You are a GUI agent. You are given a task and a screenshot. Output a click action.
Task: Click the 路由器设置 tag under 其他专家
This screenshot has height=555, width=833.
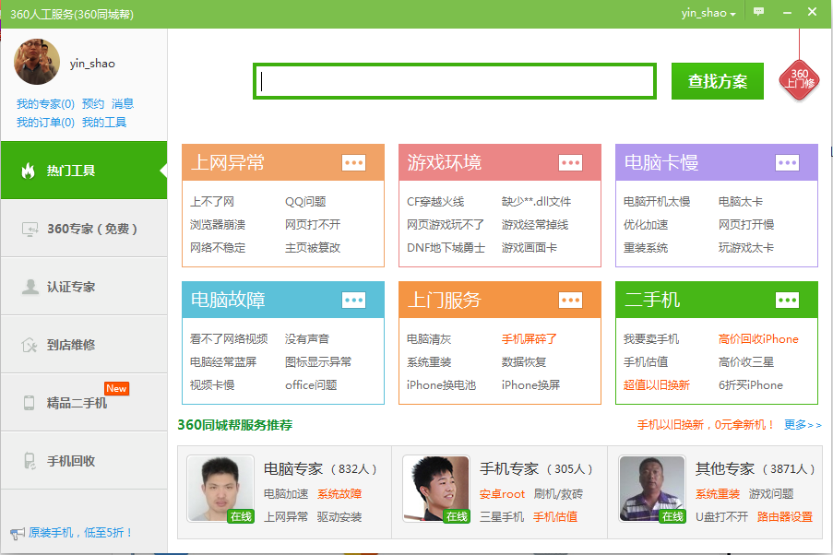(785, 517)
